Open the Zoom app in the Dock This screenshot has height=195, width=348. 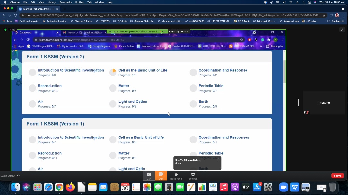284,187
